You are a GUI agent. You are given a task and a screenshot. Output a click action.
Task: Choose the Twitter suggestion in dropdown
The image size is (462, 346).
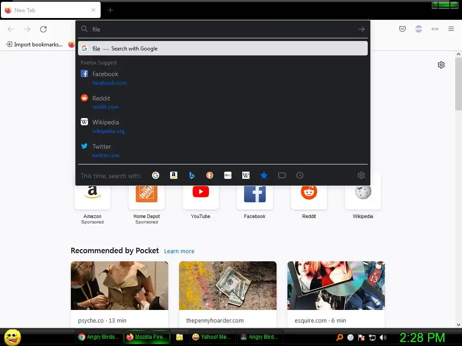tap(223, 150)
